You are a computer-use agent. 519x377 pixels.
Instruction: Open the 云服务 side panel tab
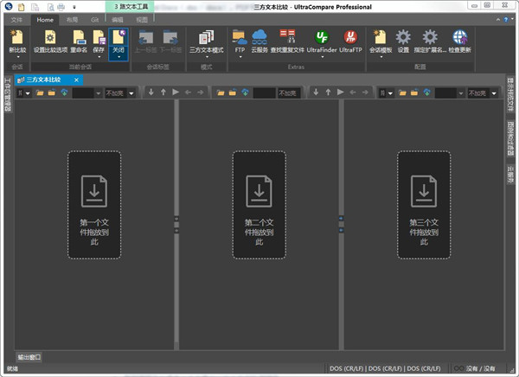510,175
